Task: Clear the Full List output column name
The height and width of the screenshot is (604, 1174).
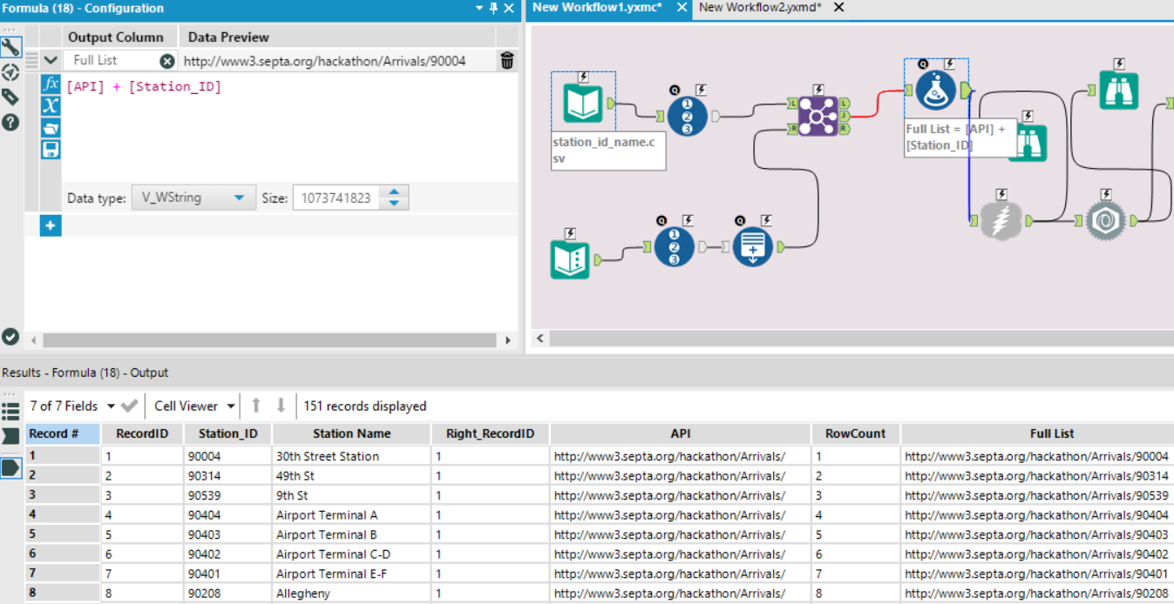Action: coord(167,61)
